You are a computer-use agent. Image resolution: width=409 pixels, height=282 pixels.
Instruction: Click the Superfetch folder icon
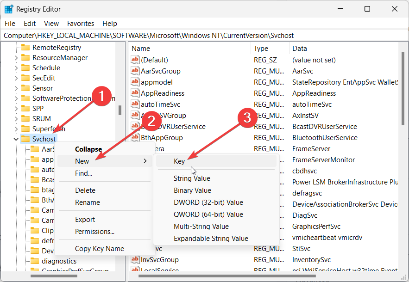[25, 129]
